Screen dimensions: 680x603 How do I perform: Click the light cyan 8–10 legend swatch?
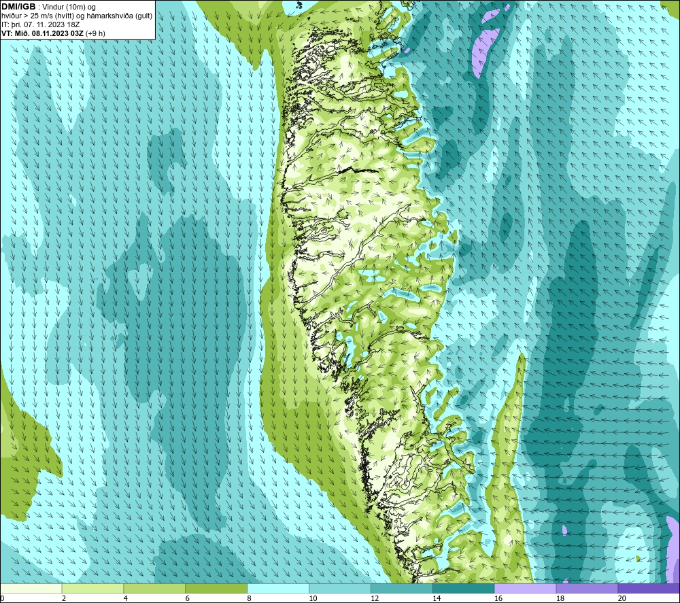[x=278, y=588]
